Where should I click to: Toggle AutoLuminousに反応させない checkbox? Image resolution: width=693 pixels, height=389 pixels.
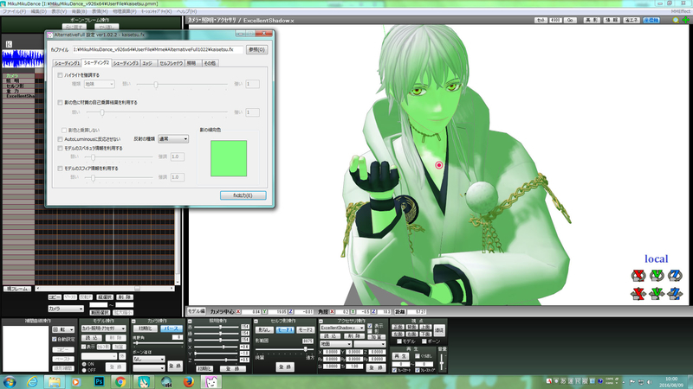tap(60, 139)
